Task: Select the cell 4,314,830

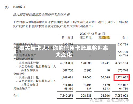Action: click(x=66, y=63)
